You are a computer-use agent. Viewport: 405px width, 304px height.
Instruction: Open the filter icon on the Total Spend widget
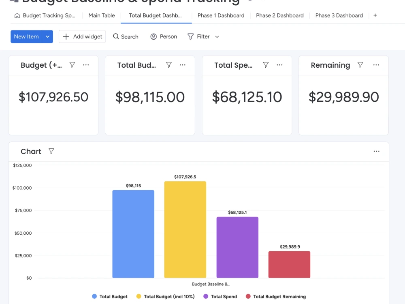[x=266, y=65]
